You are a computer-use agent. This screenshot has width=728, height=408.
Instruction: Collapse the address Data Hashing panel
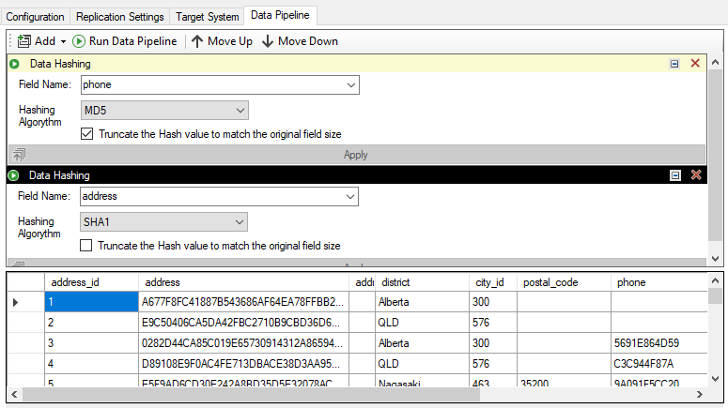(674, 175)
